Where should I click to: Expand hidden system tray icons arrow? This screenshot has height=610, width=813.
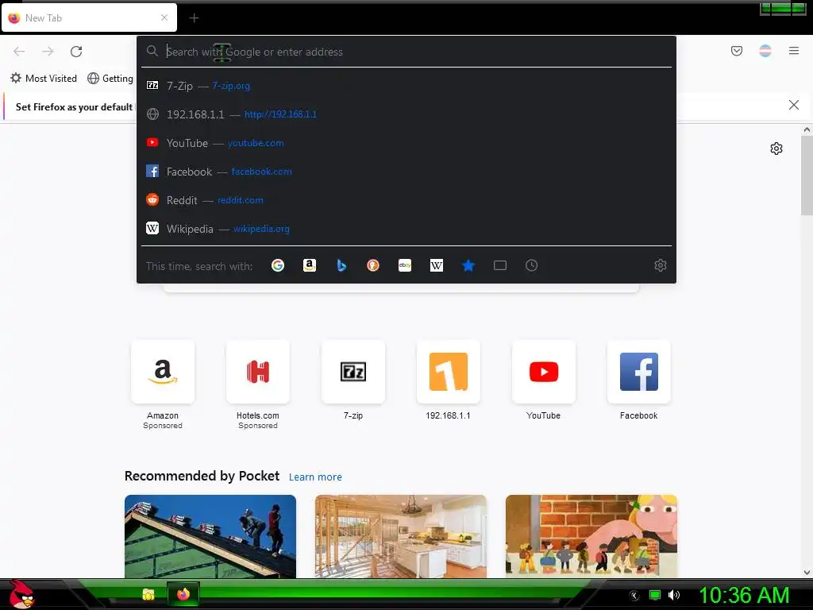point(634,596)
